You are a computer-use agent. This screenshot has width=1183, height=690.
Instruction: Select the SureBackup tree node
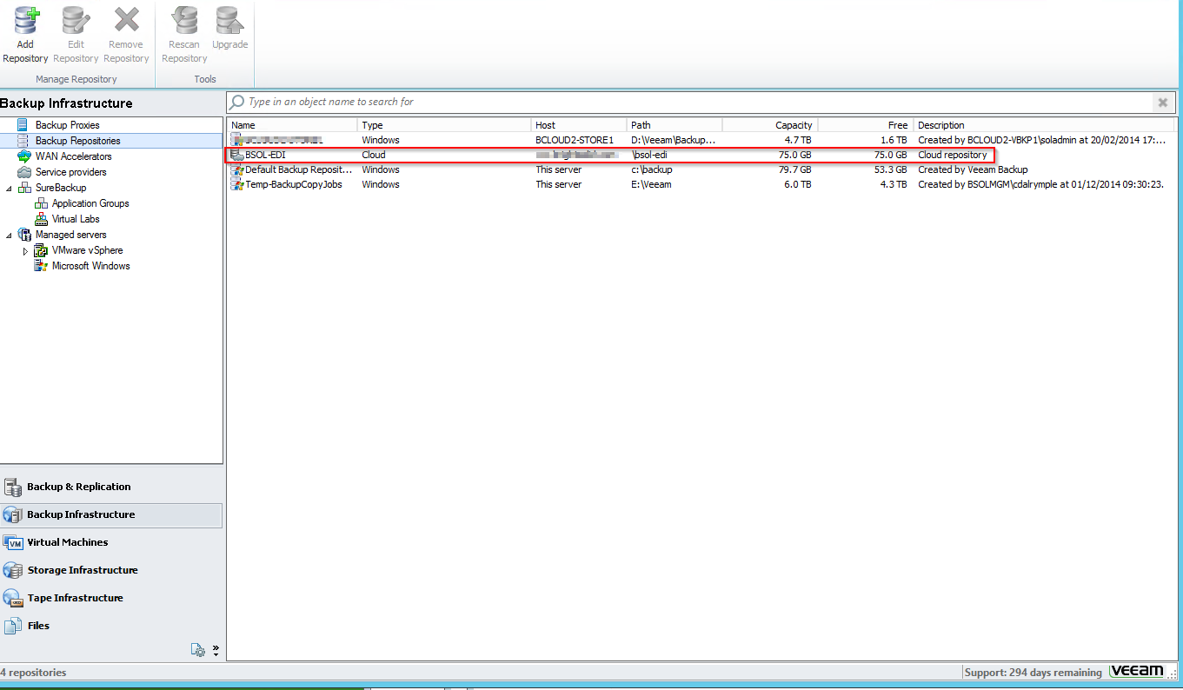(x=61, y=188)
